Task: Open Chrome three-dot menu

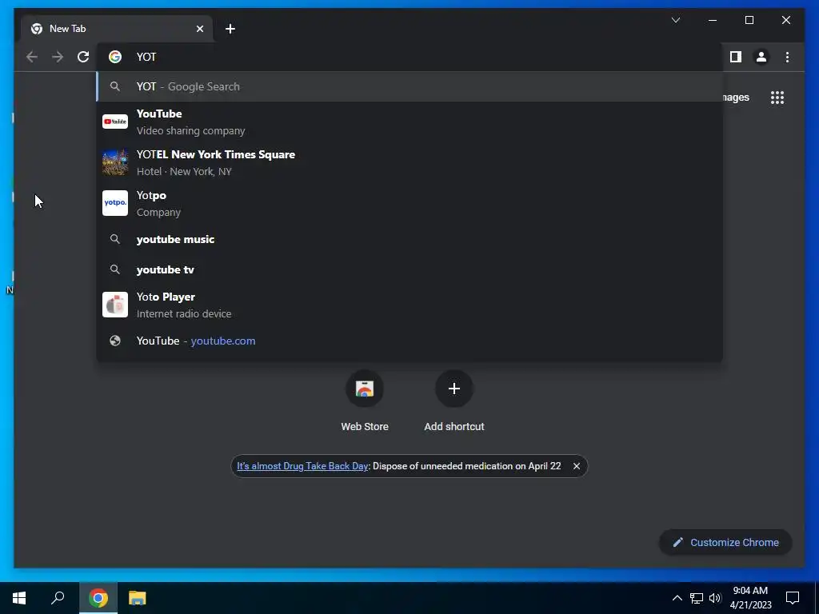Action: pyautogui.click(x=787, y=57)
